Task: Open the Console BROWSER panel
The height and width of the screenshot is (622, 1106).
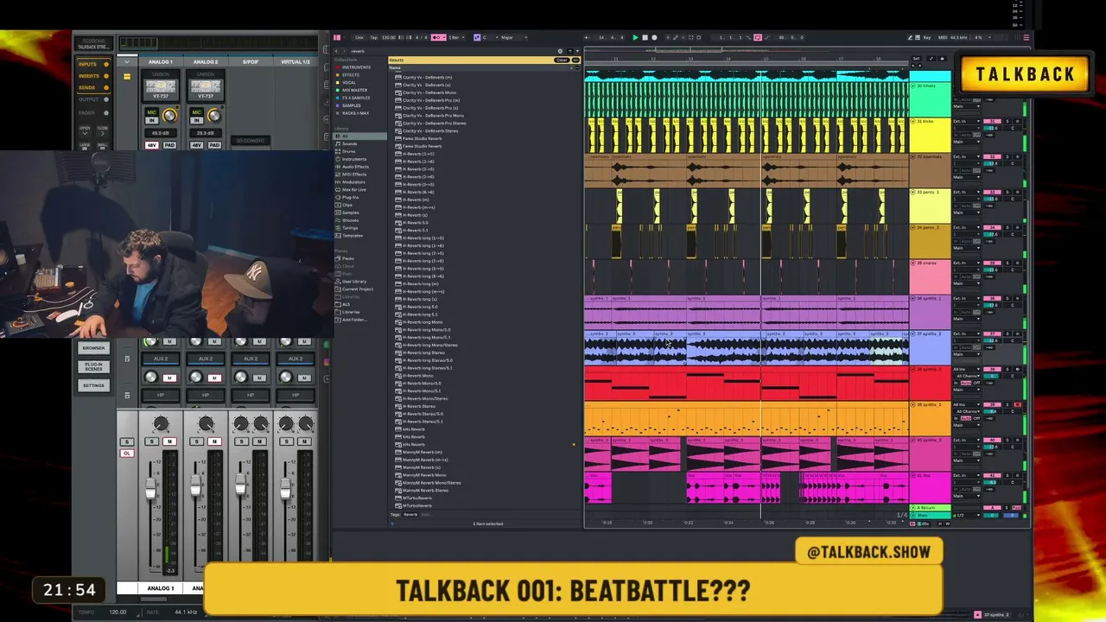Action: tap(93, 348)
